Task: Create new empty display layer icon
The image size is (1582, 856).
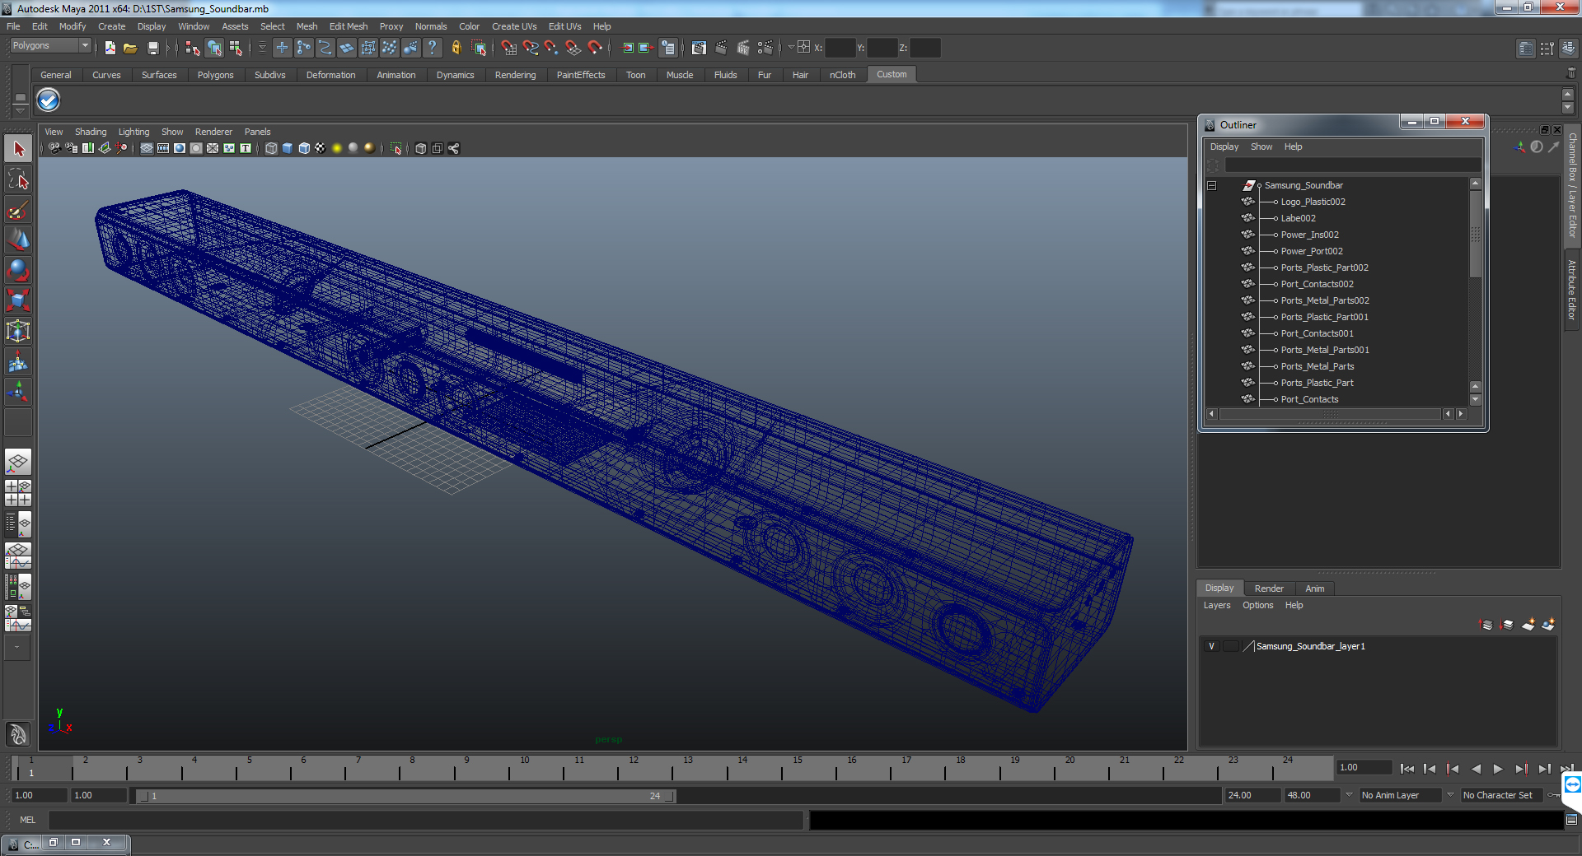Action: pyautogui.click(x=1528, y=625)
